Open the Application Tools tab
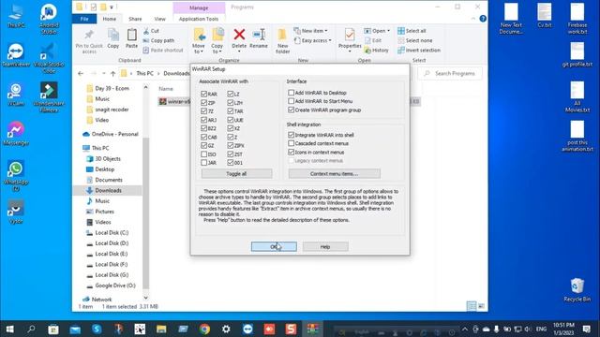Screen dimensions: 600x337 (199, 19)
